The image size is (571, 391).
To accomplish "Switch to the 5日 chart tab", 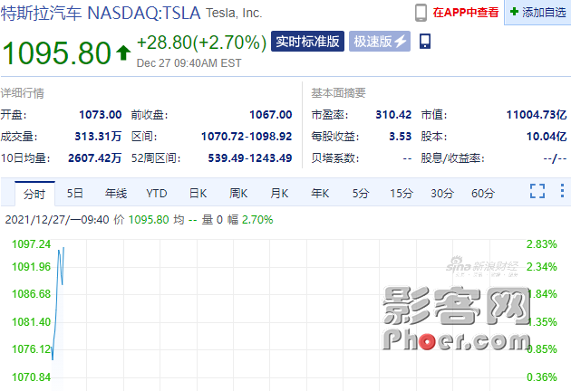I will (74, 193).
